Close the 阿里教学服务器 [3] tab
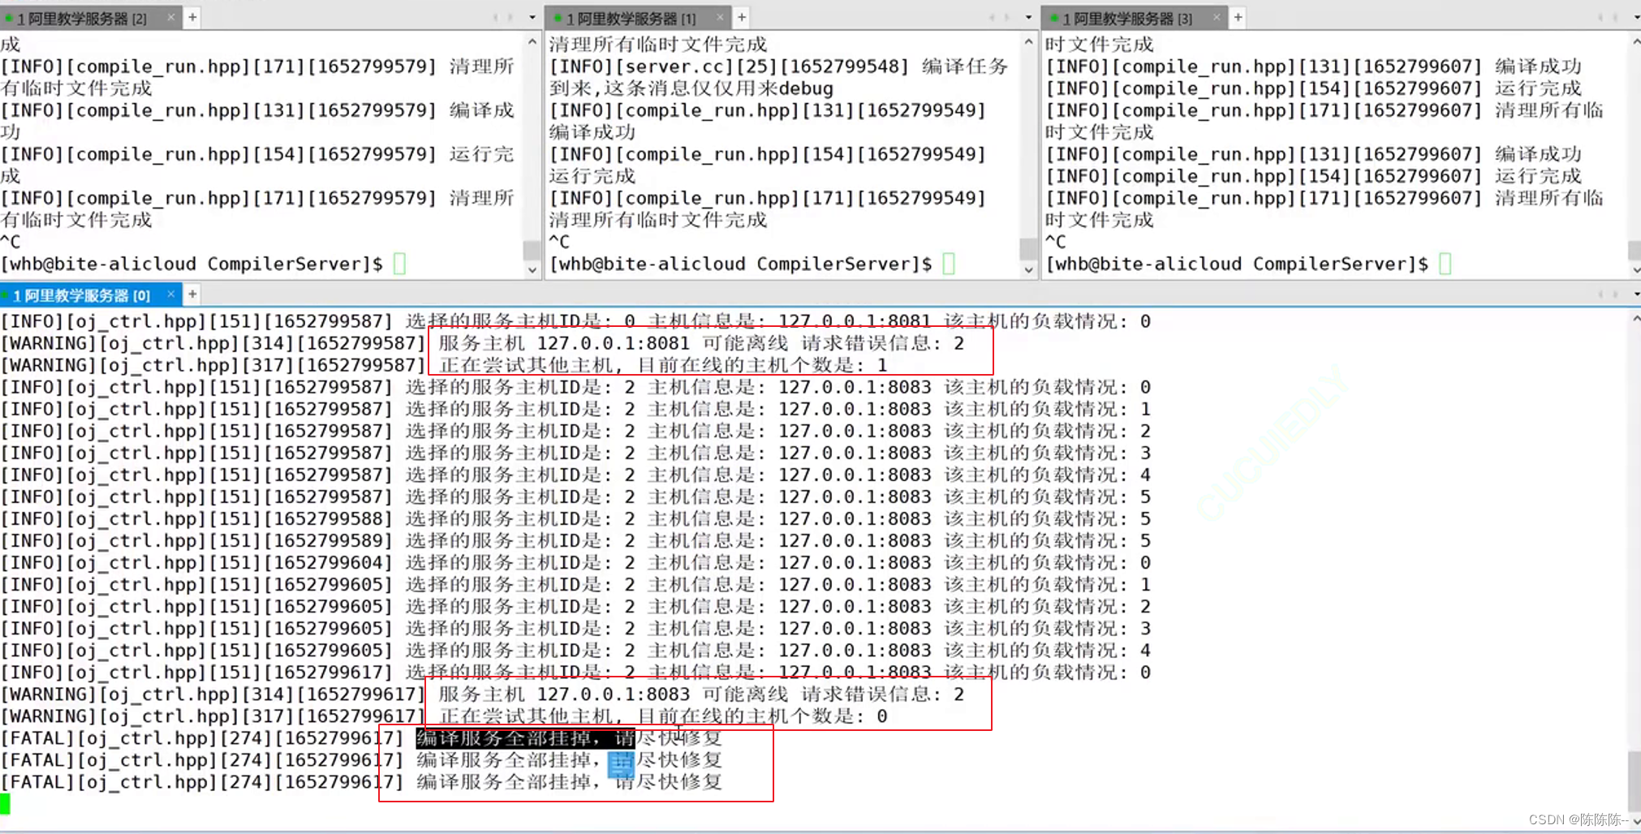Viewport: 1641px width, 834px height. click(x=1217, y=17)
